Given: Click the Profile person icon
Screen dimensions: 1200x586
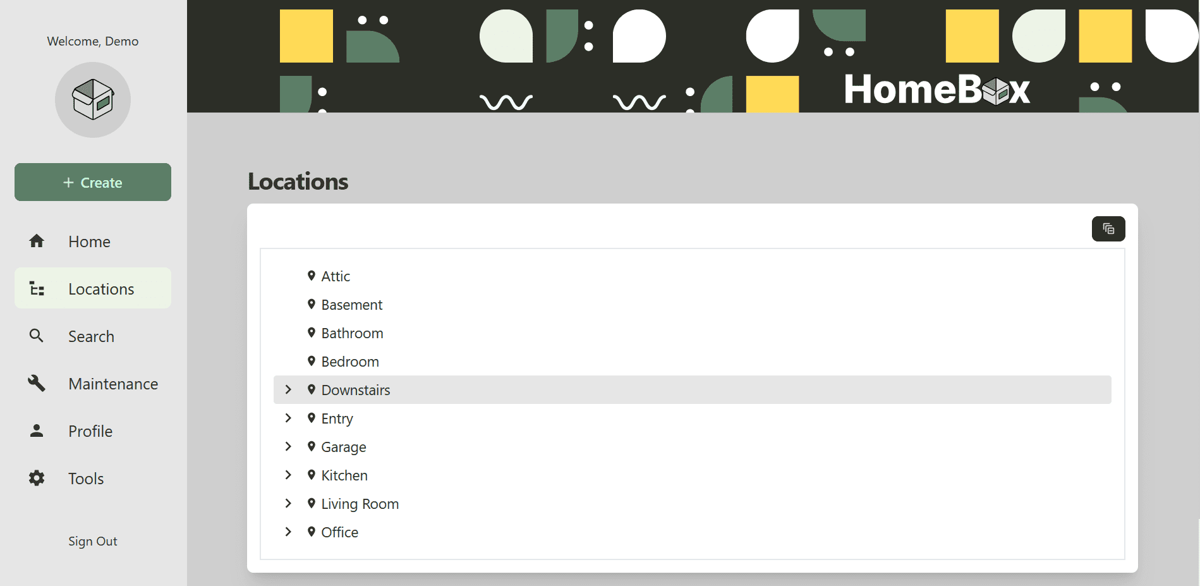Looking at the screenshot, I should point(37,430).
